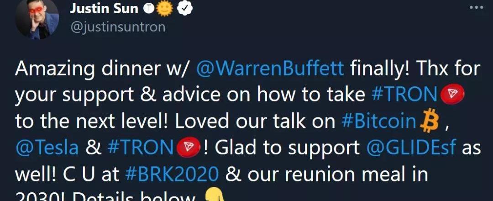
Task: Click the #TRON hashtag next to @Tesla
Action: [x=140, y=148]
